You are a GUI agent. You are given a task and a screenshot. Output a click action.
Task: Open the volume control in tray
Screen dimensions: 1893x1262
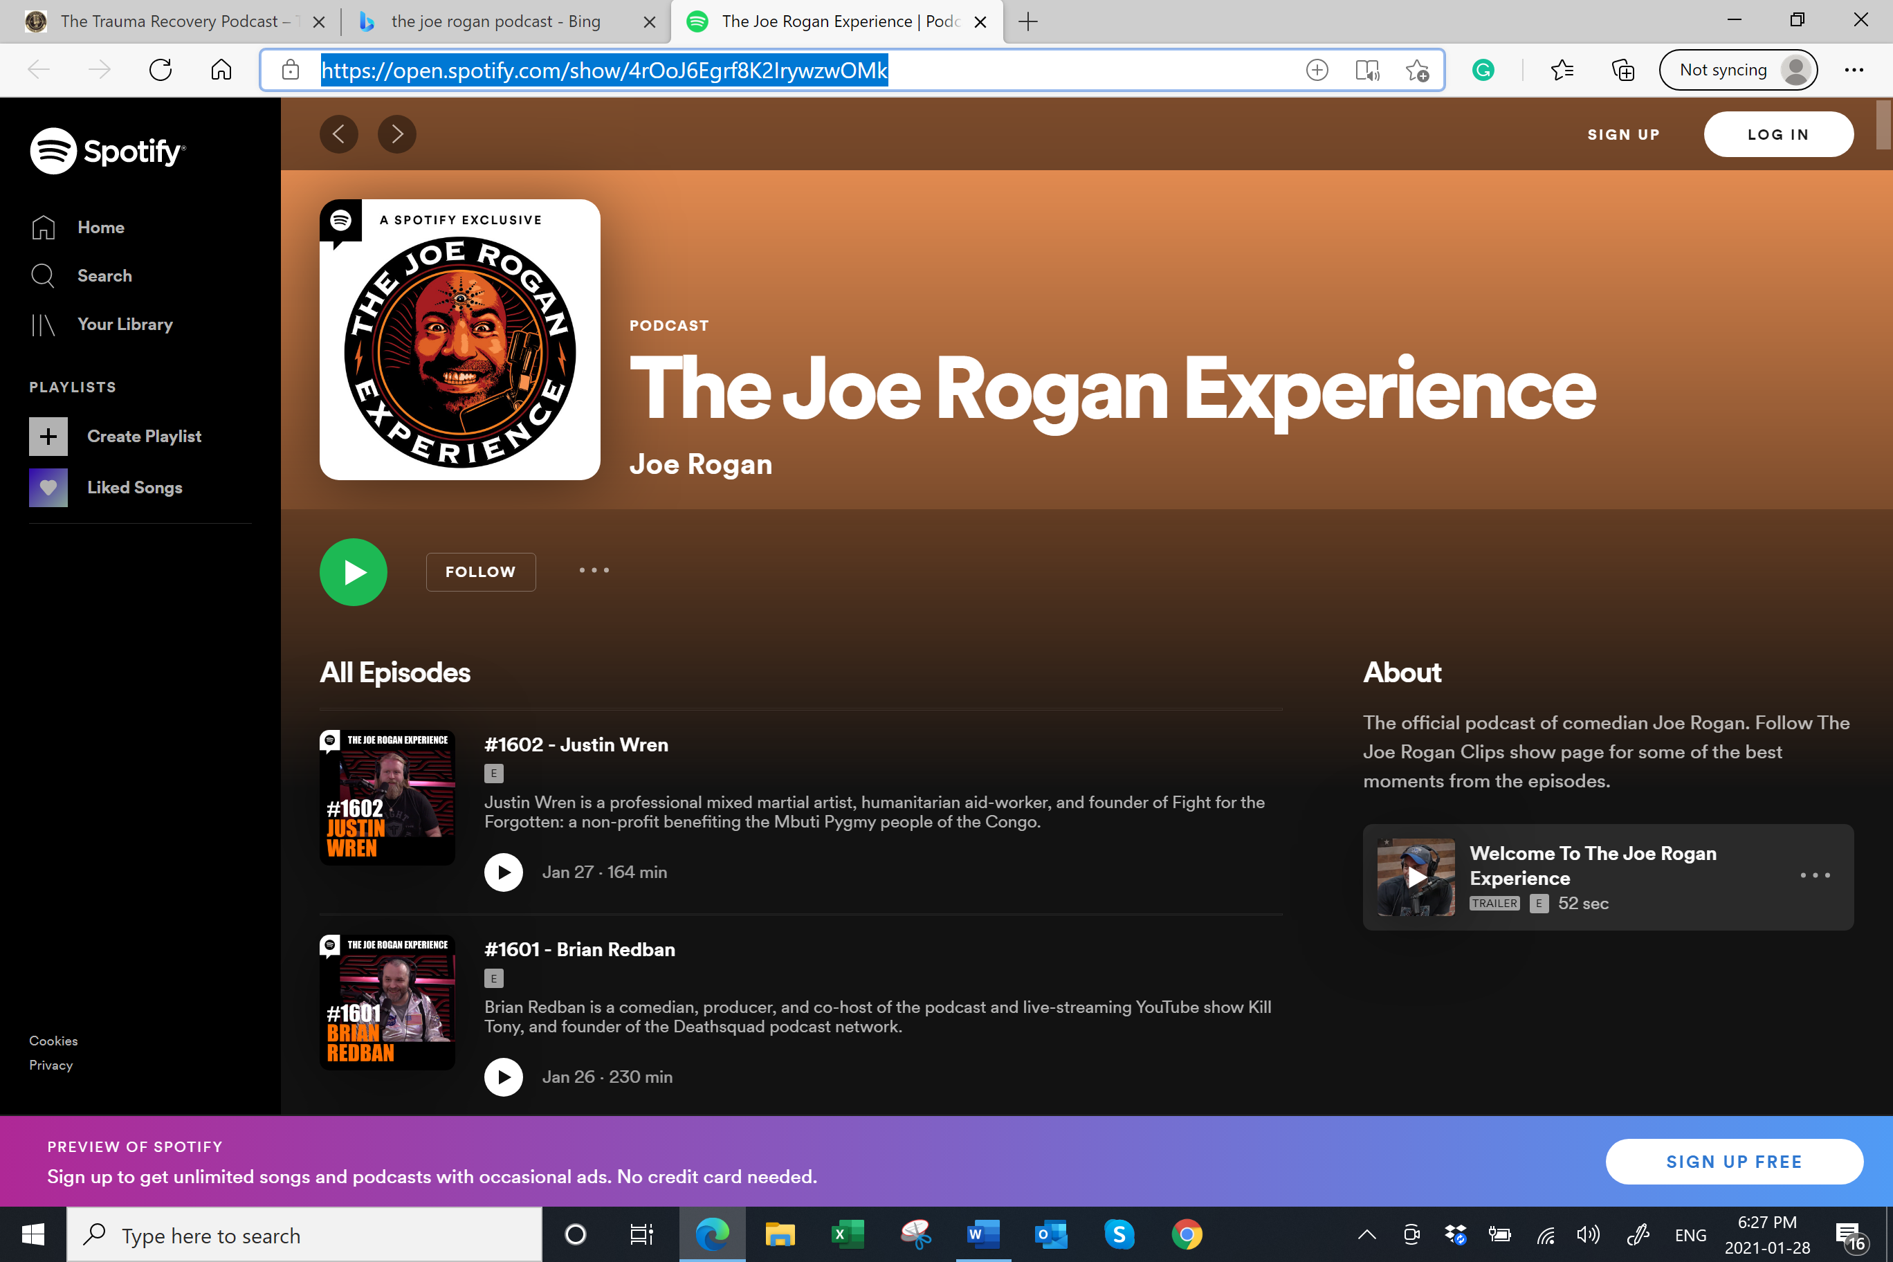pyautogui.click(x=1587, y=1234)
